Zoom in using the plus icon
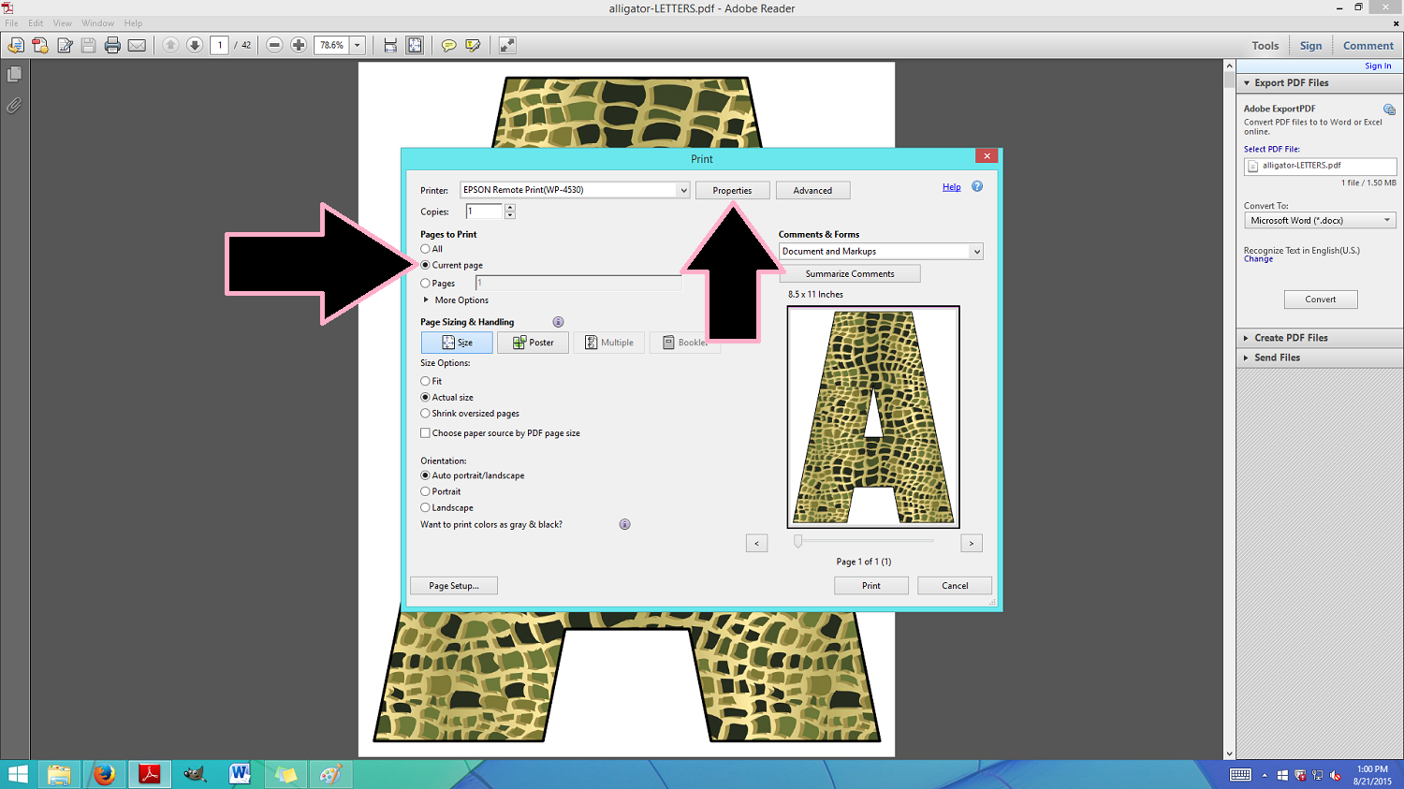The width and height of the screenshot is (1404, 789). 299,45
